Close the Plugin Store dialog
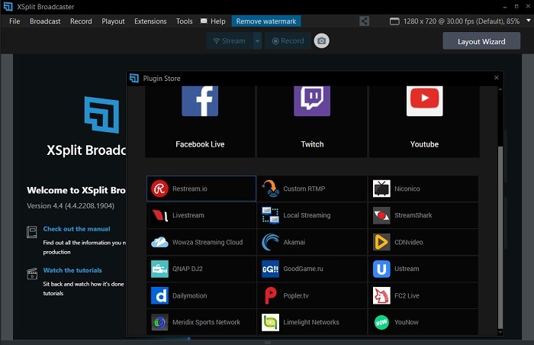This screenshot has width=534, height=345. (496, 78)
